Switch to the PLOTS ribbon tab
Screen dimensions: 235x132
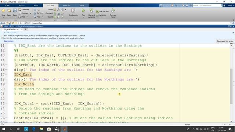[22, 5]
